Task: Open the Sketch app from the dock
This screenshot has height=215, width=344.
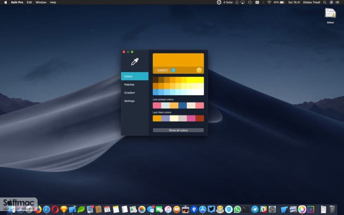Action: 64,209
